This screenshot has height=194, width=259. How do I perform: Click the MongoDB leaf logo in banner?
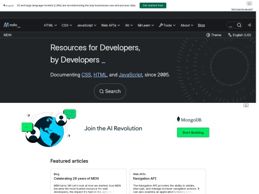coord(178,119)
